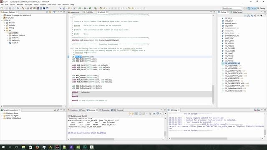Open the Windows Start menu

pos(3,147)
